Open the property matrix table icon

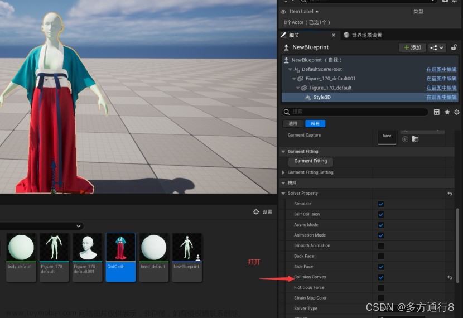tap(437, 112)
